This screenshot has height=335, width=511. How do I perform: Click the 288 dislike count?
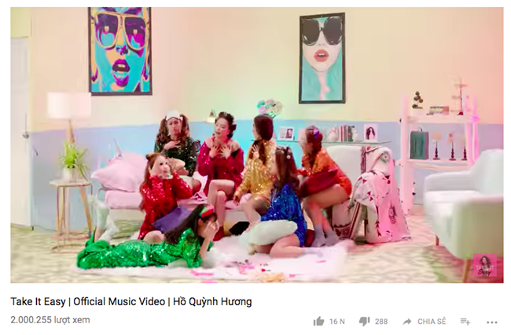coord(381,322)
